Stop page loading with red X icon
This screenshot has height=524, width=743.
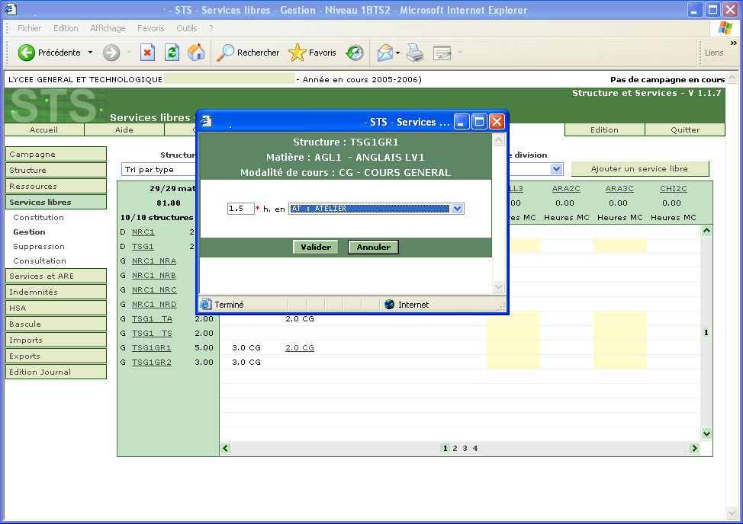(x=147, y=53)
